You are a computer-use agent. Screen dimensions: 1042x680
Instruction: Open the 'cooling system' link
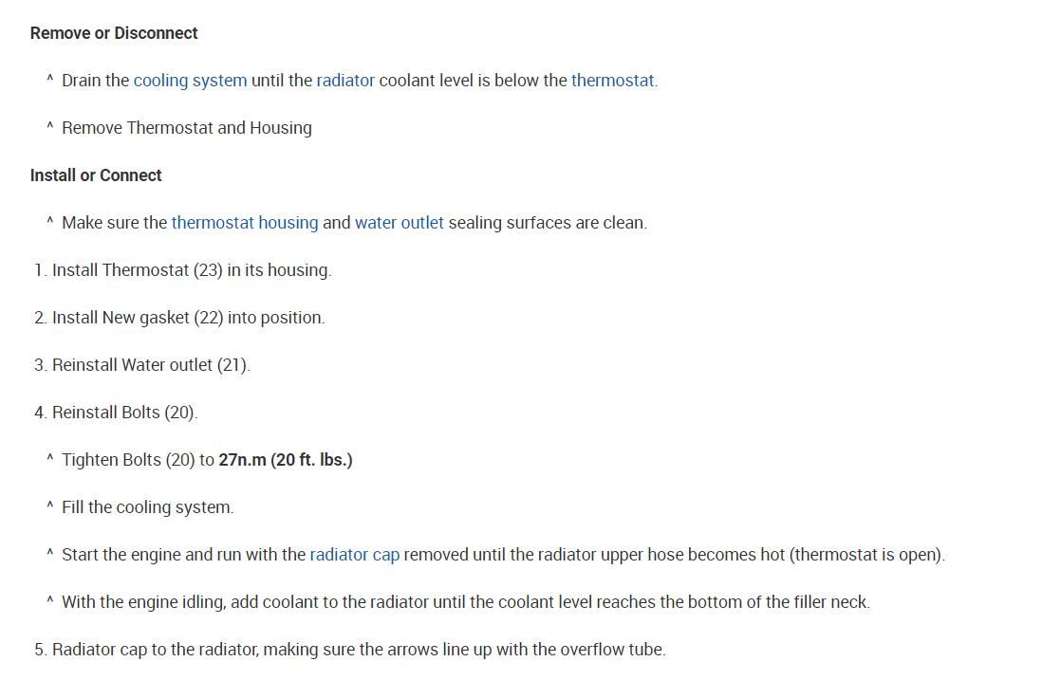(190, 81)
